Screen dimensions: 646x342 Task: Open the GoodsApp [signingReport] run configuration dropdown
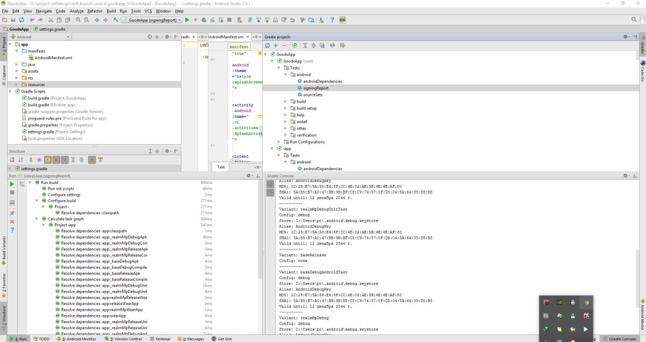coord(152,20)
